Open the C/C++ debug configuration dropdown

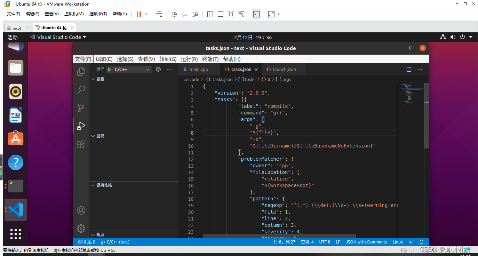point(129,70)
